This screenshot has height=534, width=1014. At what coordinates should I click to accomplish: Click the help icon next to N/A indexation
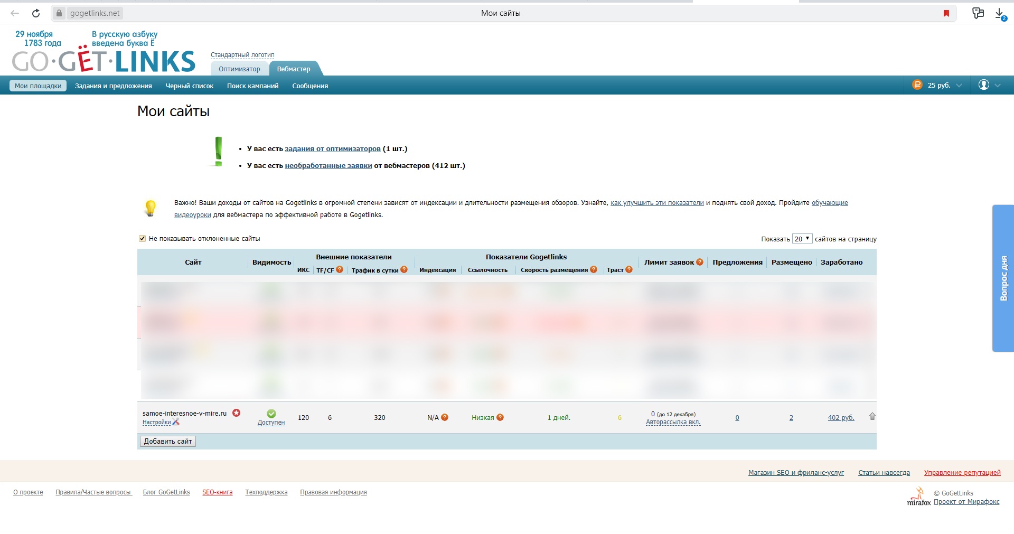[x=445, y=417]
